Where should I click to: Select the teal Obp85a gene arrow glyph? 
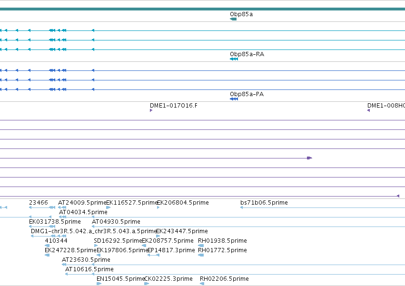click(233, 19)
